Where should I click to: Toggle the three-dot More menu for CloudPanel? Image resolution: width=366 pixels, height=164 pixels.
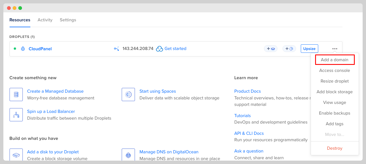tap(335, 49)
